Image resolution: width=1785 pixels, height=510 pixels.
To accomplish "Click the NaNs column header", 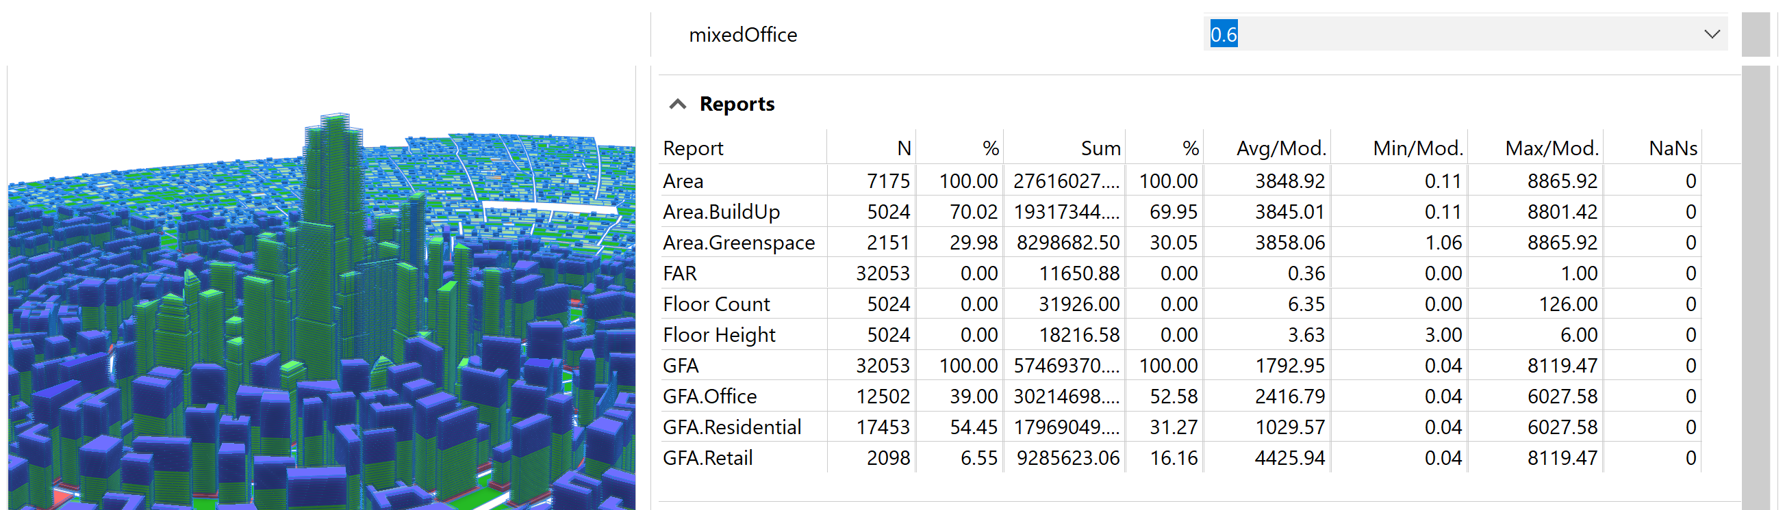I will pyautogui.click(x=1673, y=148).
